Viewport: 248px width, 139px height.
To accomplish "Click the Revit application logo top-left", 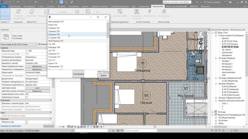I will (x=2, y=2).
